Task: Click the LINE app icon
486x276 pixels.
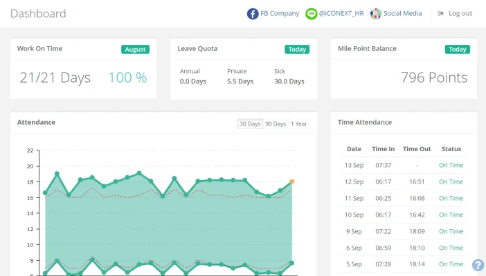Action: pyautogui.click(x=312, y=13)
